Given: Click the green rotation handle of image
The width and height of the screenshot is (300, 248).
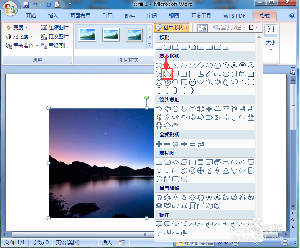Looking at the screenshot, I should [146, 98].
